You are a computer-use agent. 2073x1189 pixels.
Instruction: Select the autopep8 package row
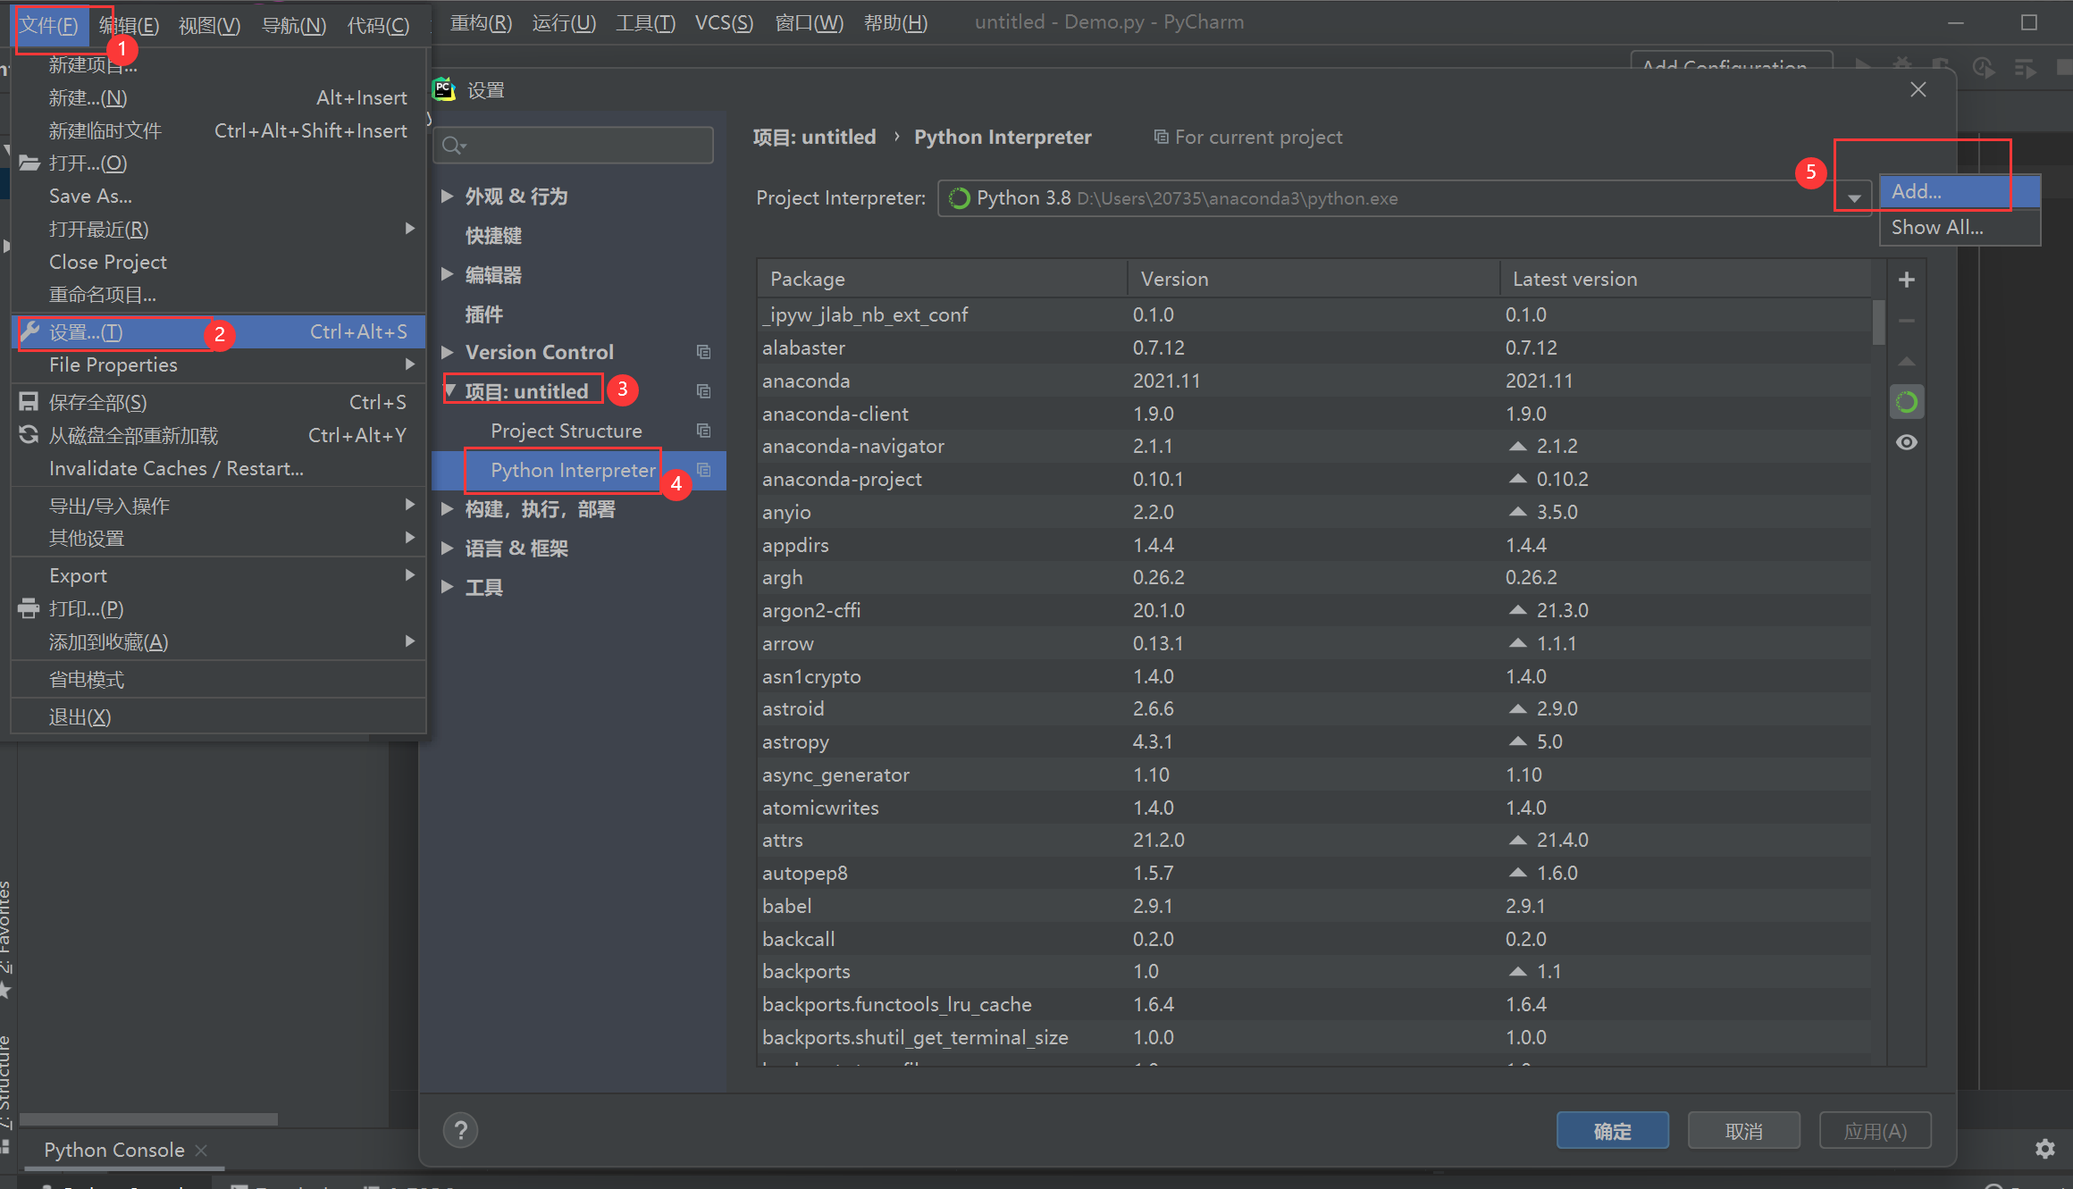pyautogui.click(x=1314, y=873)
